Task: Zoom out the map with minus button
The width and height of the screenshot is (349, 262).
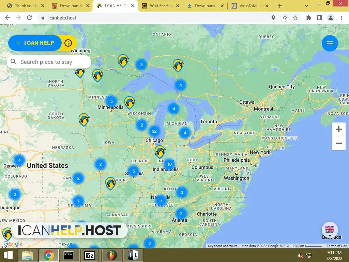Action: click(x=338, y=143)
